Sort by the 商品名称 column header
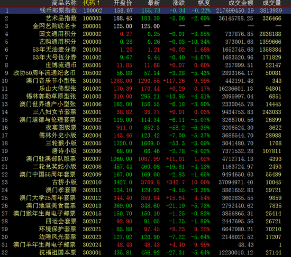 point(64,3)
